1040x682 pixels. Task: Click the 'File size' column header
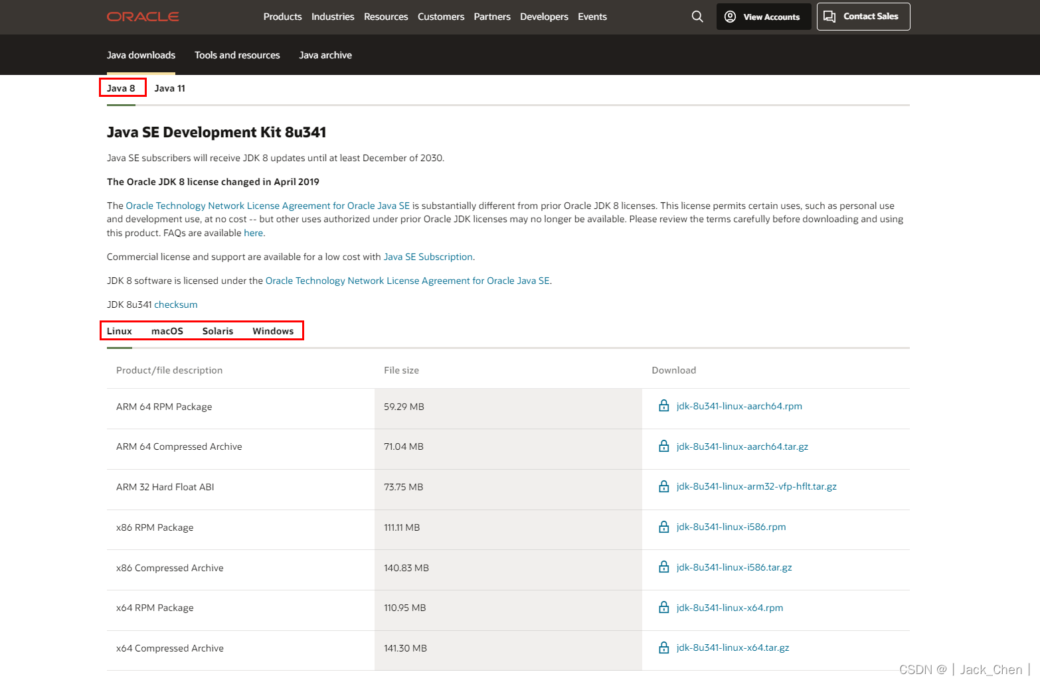coord(401,370)
